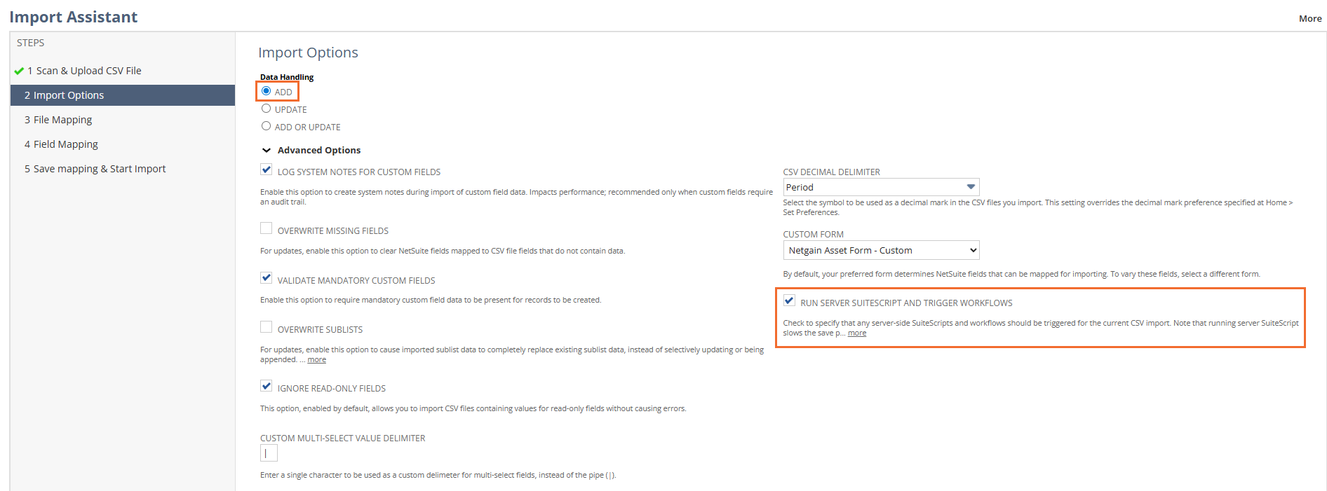
Task: Click the STEPS sidebar heading
Action: (x=30, y=43)
